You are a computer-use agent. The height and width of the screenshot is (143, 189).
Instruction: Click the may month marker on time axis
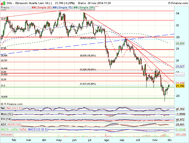point(59,140)
